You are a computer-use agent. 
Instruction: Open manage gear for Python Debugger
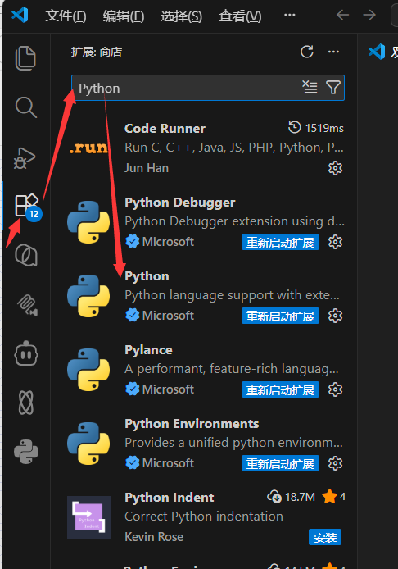335,242
